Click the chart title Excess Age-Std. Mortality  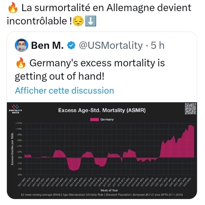[102, 110]
